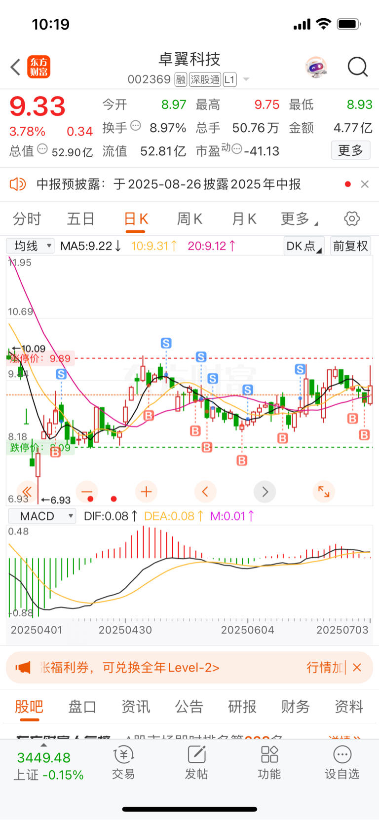This screenshot has width=379, height=820.
Task: Open the 均线 indicator dropdown
Action: coord(30,246)
